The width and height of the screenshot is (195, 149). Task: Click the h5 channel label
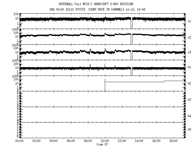190,130
